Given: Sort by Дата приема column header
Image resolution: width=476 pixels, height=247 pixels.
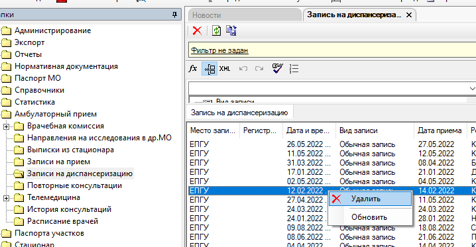Looking at the screenshot, I should pyautogui.click(x=440, y=130).
